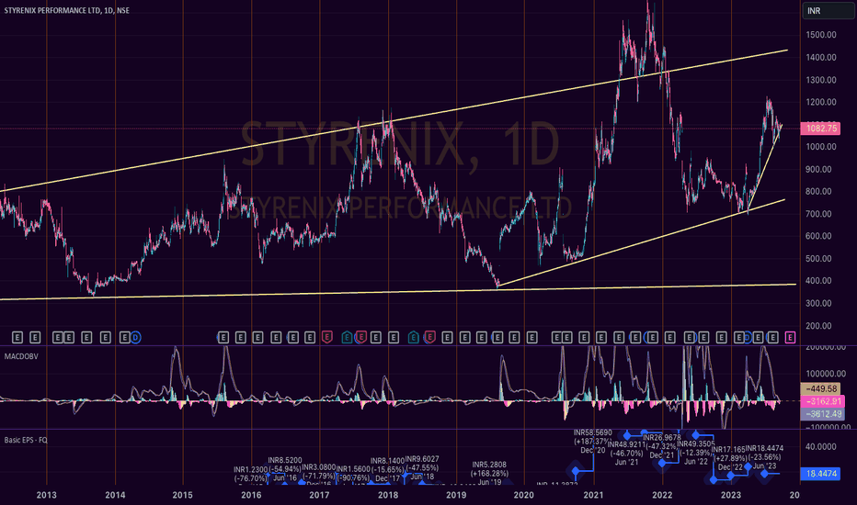Click the 40.0000 EPS axis label

pyautogui.click(x=821, y=446)
